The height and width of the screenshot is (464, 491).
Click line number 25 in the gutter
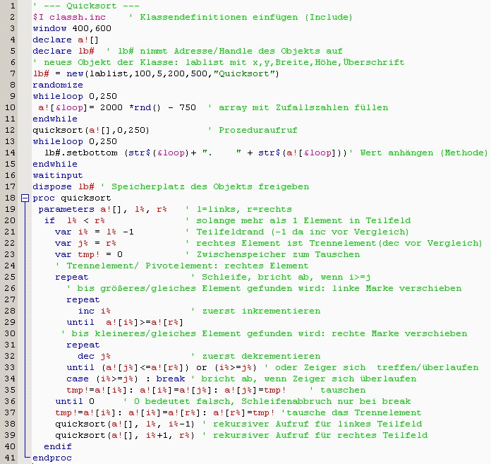(x=10, y=277)
